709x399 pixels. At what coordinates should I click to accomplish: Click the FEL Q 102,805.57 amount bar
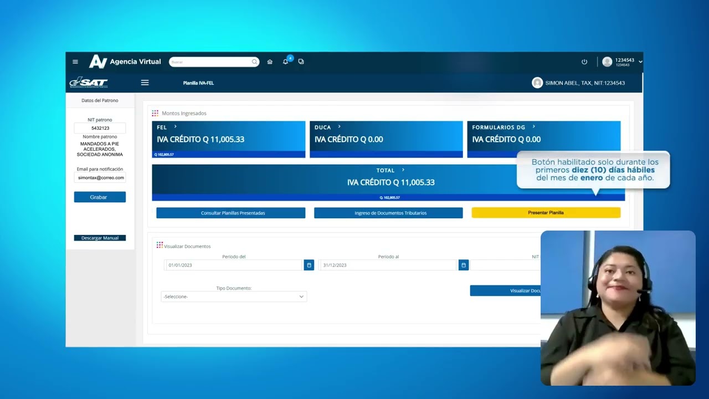pyautogui.click(x=229, y=155)
